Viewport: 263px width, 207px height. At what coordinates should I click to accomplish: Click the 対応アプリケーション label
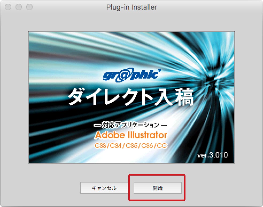[131, 125]
